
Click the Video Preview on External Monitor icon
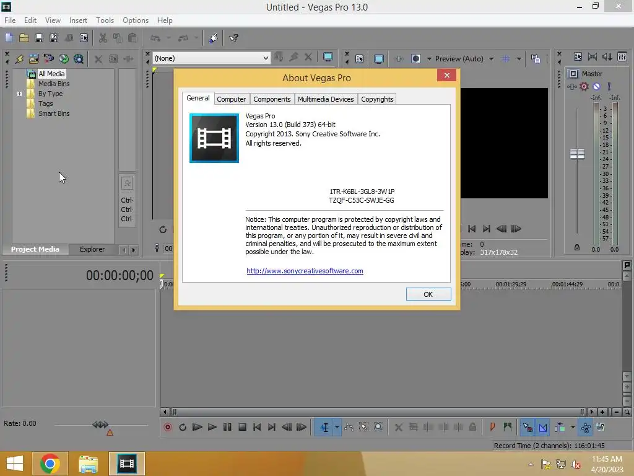(x=378, y=59)
